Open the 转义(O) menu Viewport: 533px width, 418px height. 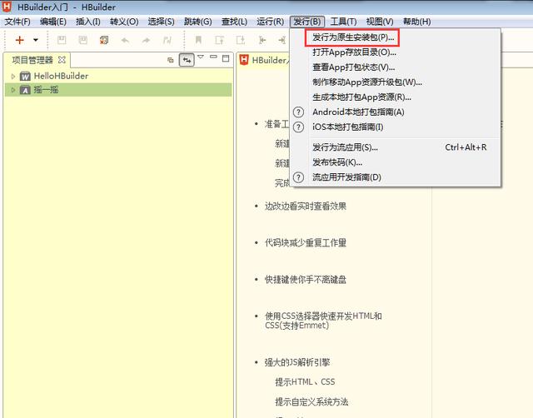click(x=124, y=22)
